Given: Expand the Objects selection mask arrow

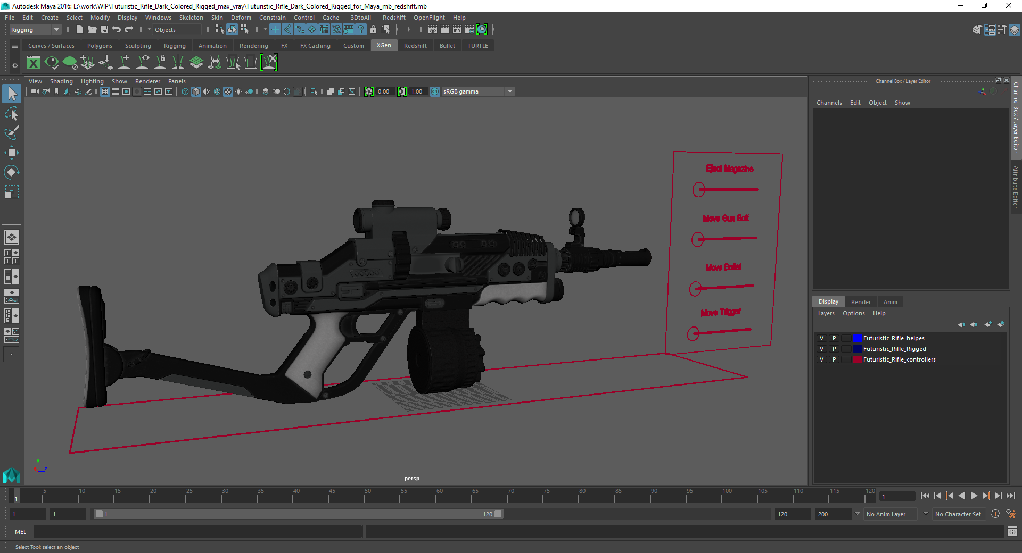Looking at the screenshot, I should 149,30.
